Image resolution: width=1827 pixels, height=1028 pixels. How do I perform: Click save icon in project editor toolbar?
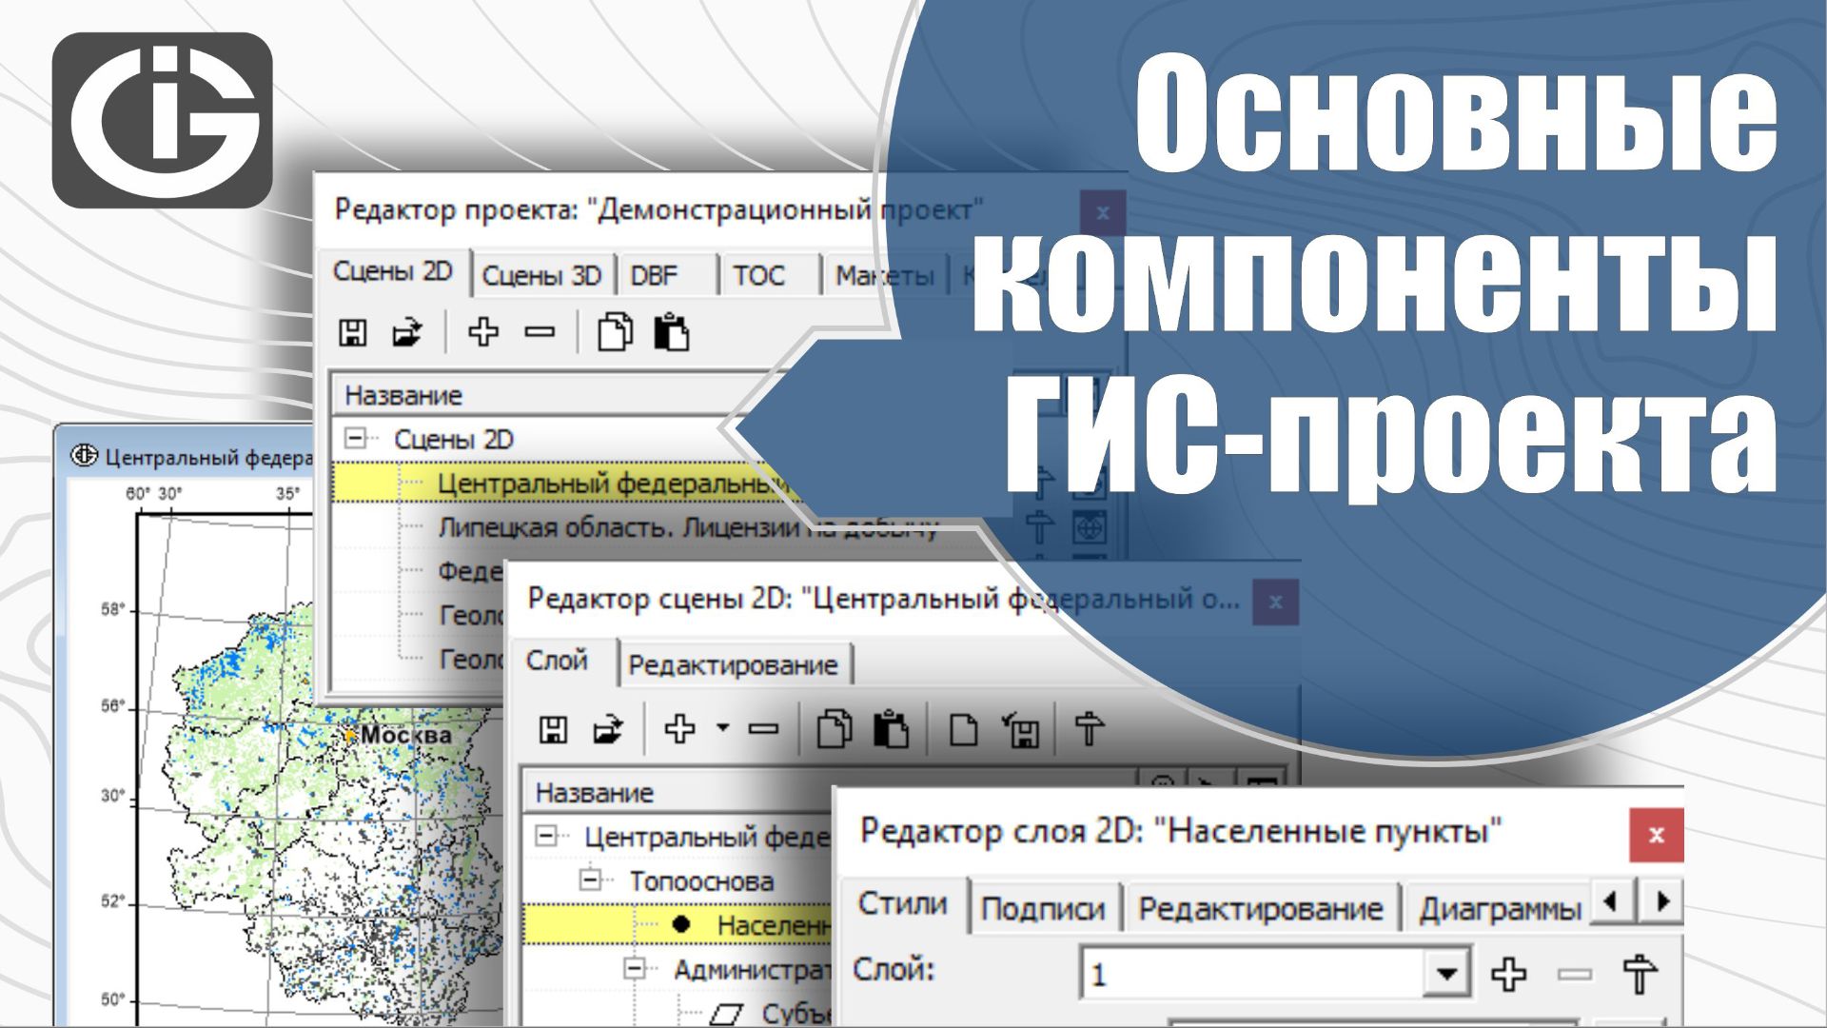353,332
